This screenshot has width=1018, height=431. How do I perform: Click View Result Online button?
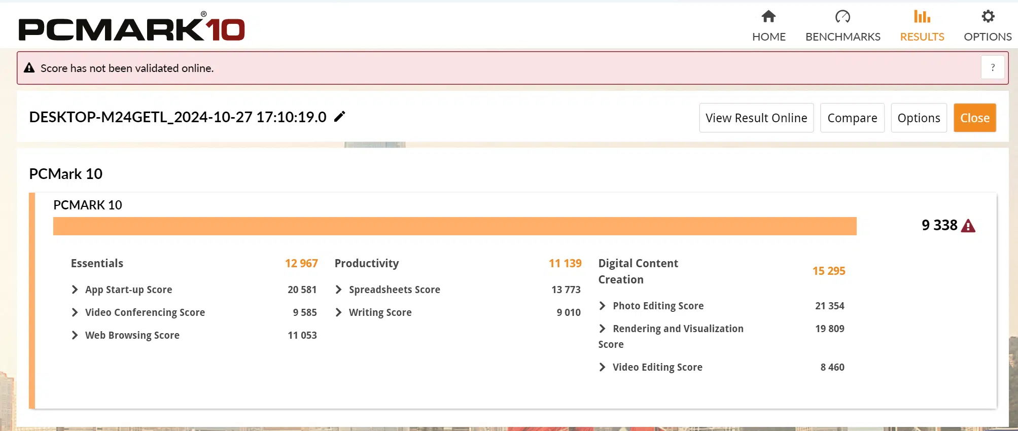pos(756,118)
